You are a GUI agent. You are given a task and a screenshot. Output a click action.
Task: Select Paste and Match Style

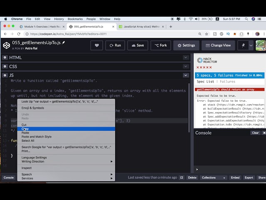click(66, 137)
